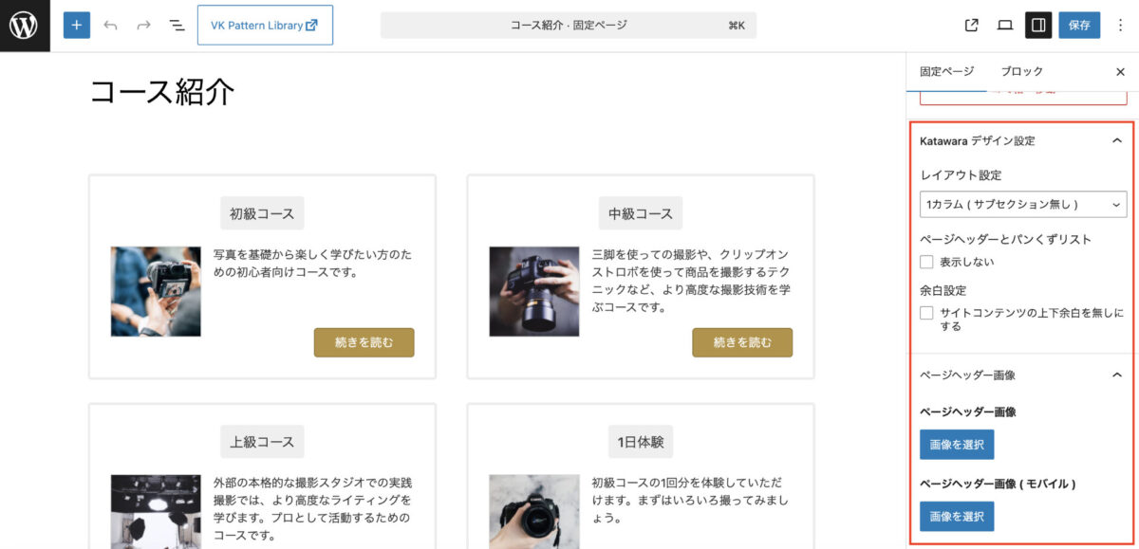Viewport: 1139px width, 549px height.
Task: Click the redo arrow icon
Action: [143, 26]
